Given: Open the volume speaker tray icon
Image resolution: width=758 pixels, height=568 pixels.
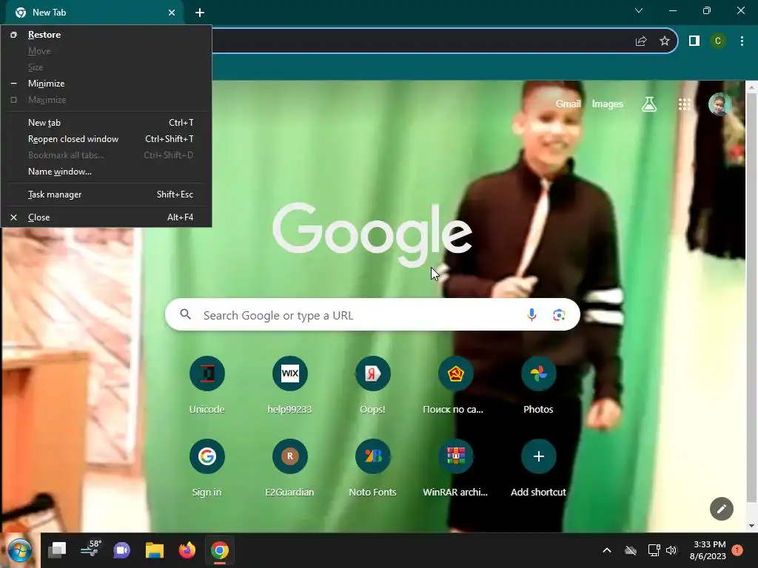Looking at the screenshot, I should pos(671,550).
